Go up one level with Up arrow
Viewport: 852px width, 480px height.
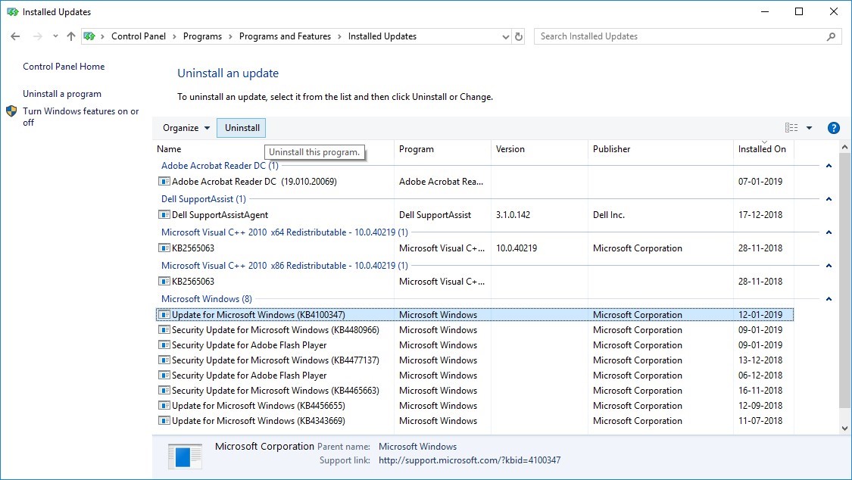[71, 36]
